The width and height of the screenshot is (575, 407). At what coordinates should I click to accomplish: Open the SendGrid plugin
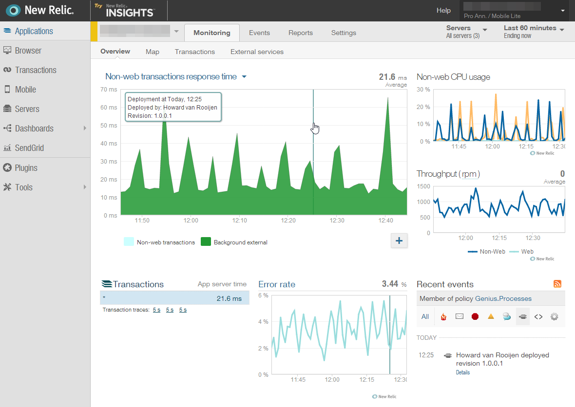tap(45, 148)
